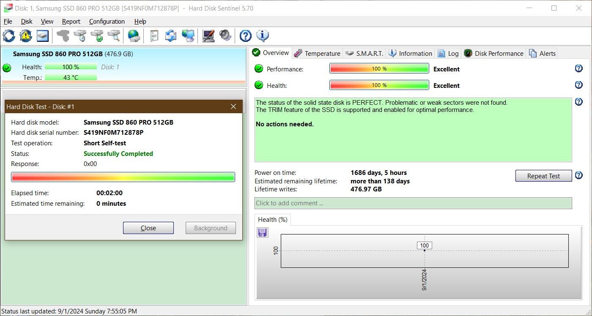The image size is (592, 316).
Task: Click the green check icon beside Health in disk list
Action: pyautogui.click(x=7, y=68)
